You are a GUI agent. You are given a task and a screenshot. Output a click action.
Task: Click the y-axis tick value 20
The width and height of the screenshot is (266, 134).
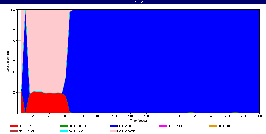click(14, 93)
